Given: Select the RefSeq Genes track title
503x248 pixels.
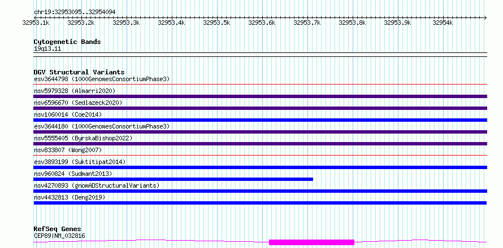Looking at the screenshot, I should tap(58, 229).
